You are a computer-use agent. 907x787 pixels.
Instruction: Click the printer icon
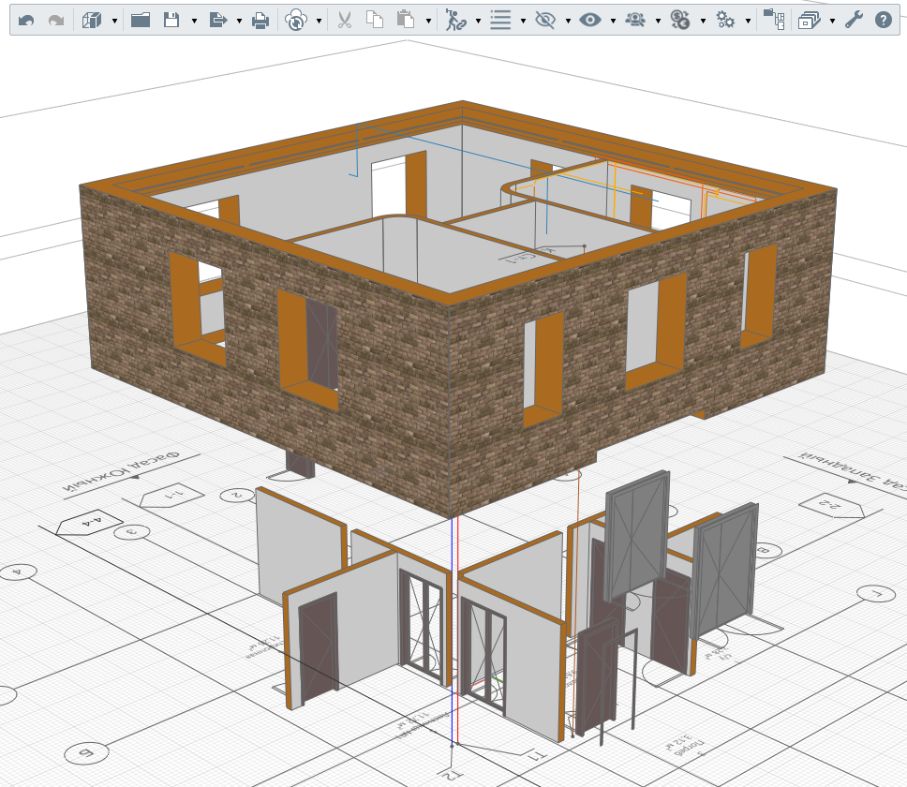point(260,21)
